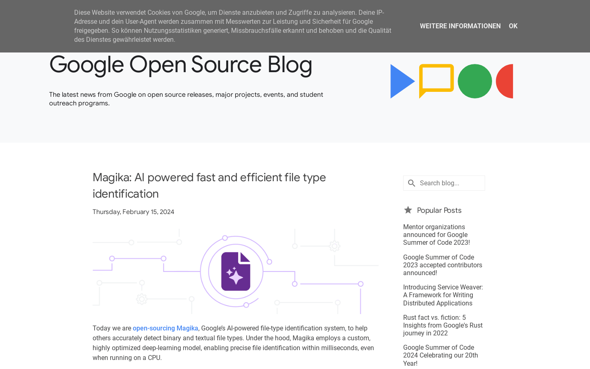This screenshot has height=369, width=590.
Task: Click the green circle logo shape
Action: [474, 81]
